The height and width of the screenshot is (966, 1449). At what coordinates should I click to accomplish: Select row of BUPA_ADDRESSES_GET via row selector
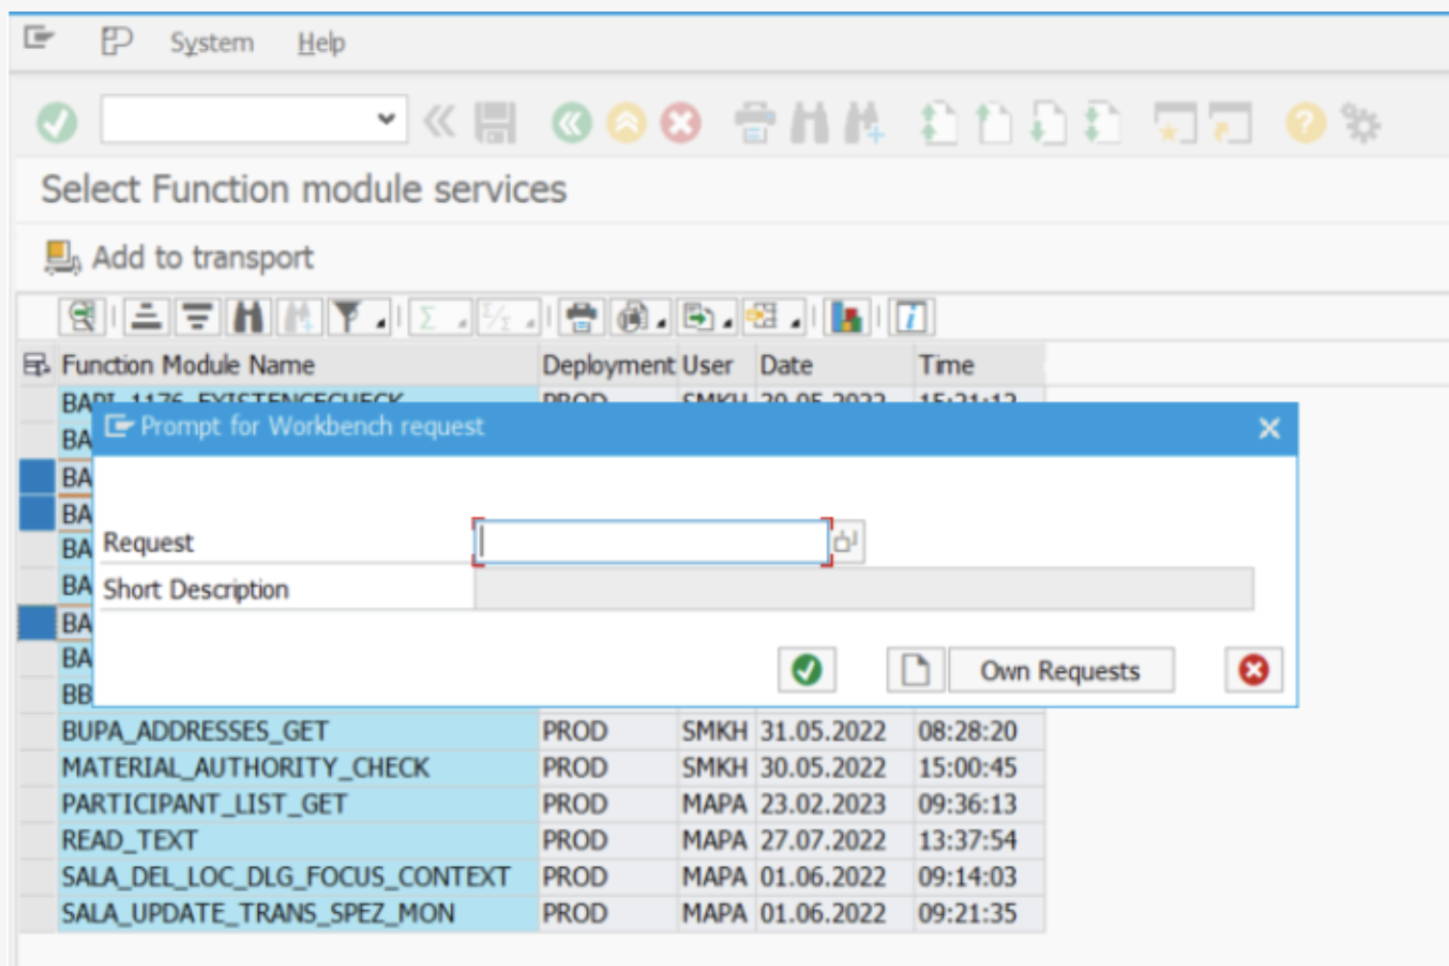click(38, 731)
